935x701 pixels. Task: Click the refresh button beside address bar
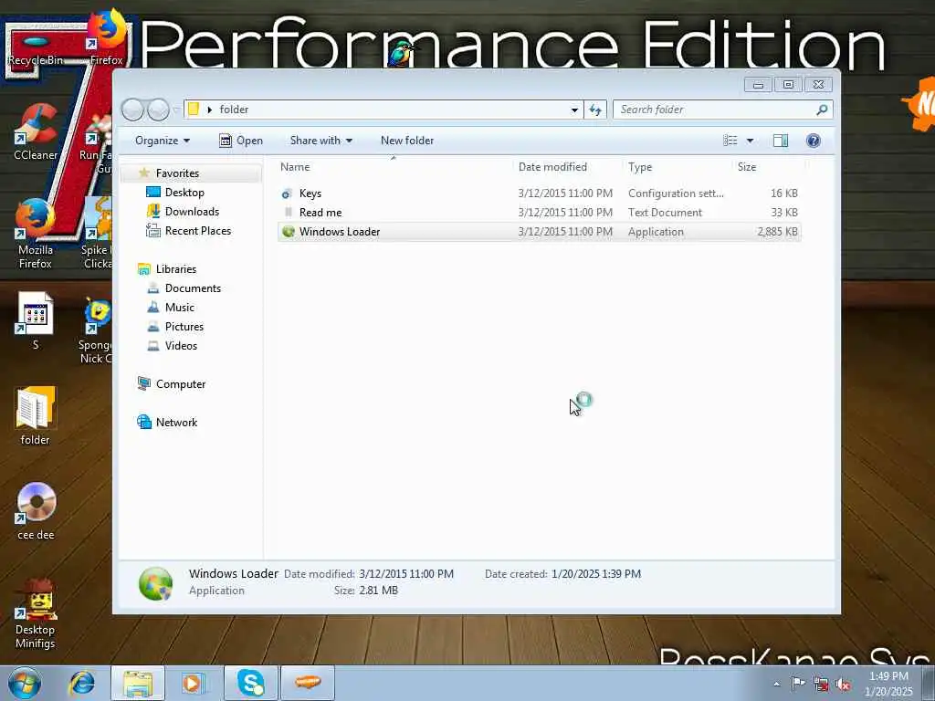[595, 110]
